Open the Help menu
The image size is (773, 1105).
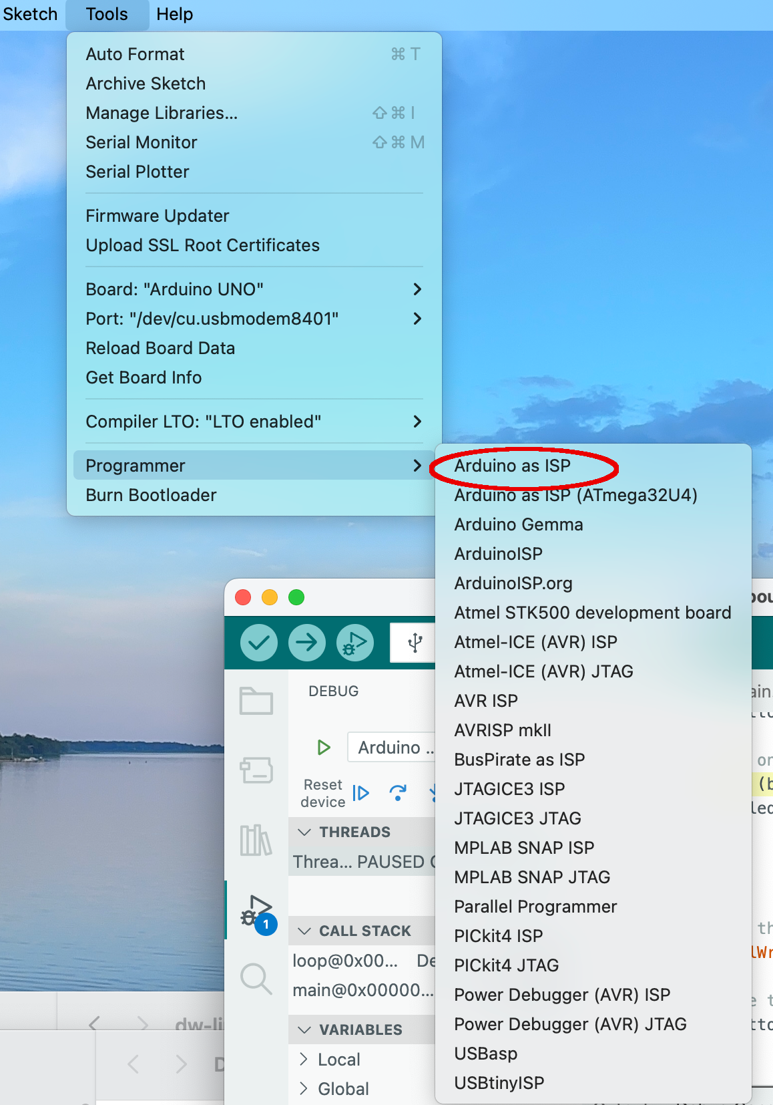(175, 14)
